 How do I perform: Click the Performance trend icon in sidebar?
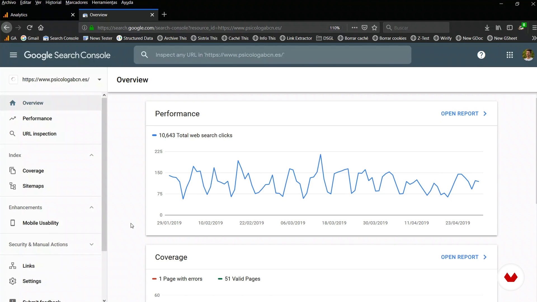(x=13, y=119)
